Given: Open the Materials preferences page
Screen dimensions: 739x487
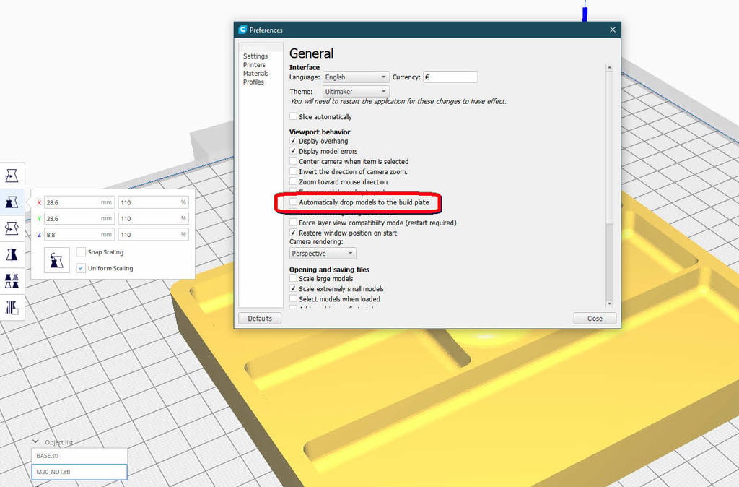Looking at the screenshot, I should [256, 73].
